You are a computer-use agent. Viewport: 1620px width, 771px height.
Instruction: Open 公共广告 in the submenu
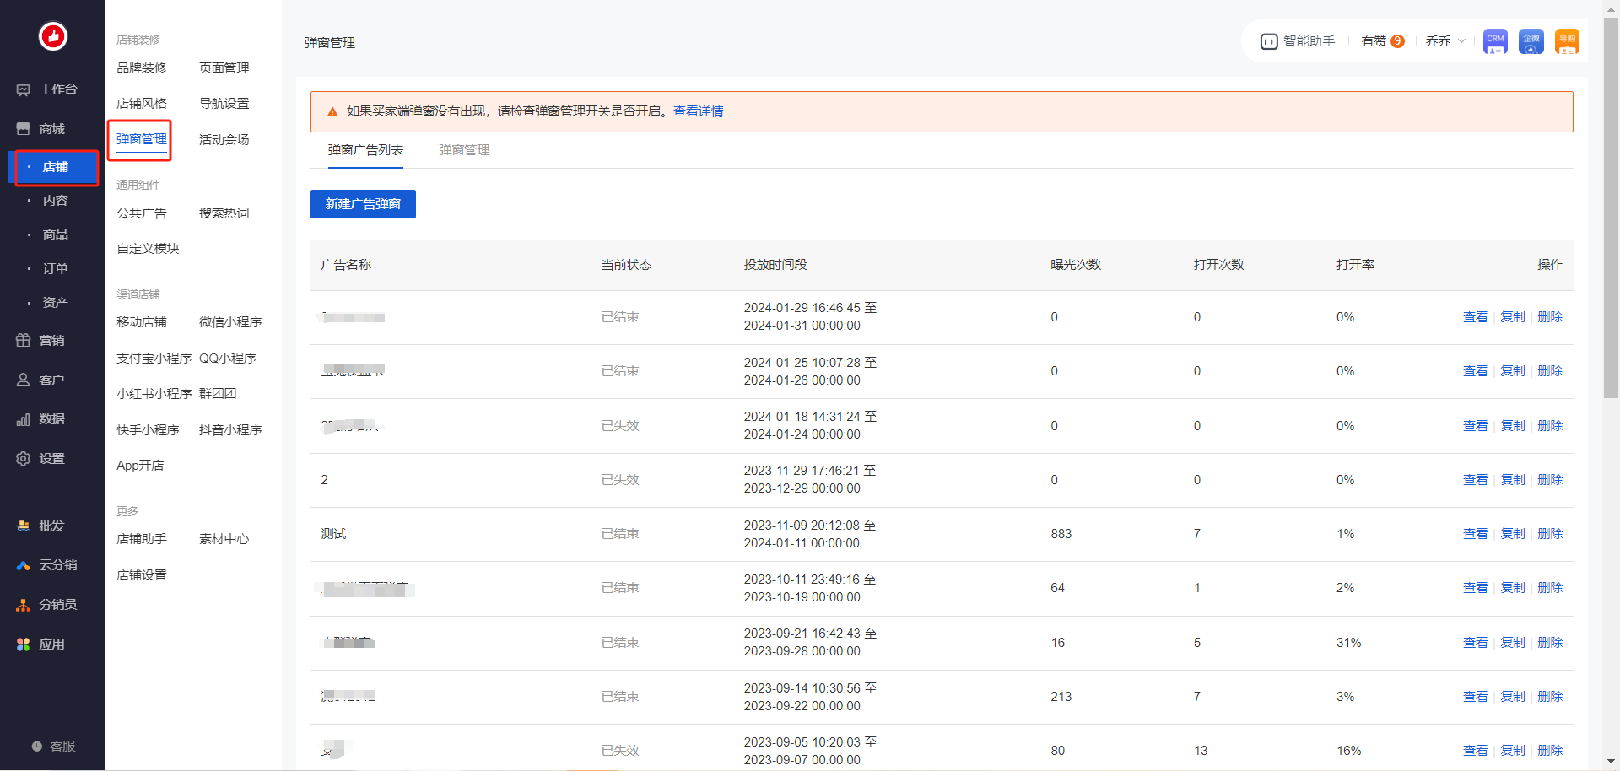142,213
